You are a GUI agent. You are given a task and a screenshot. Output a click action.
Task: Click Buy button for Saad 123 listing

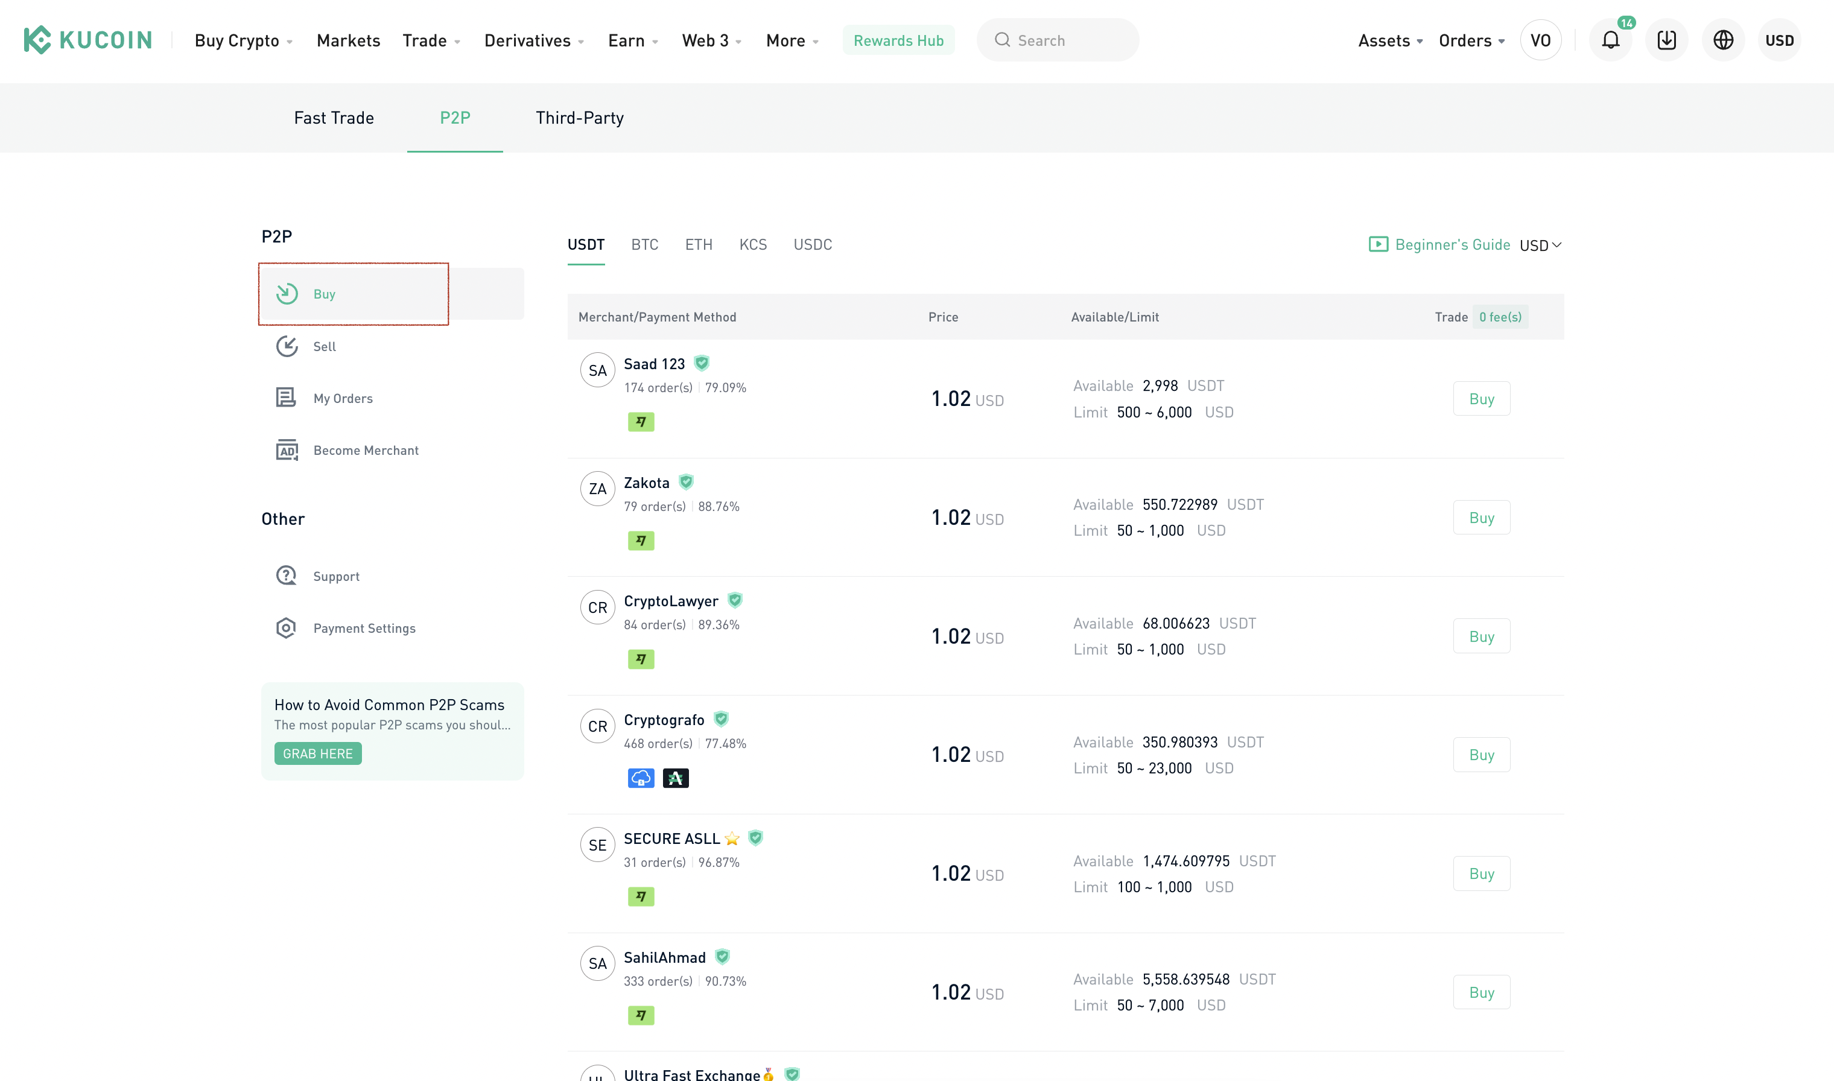(1481, 398)
